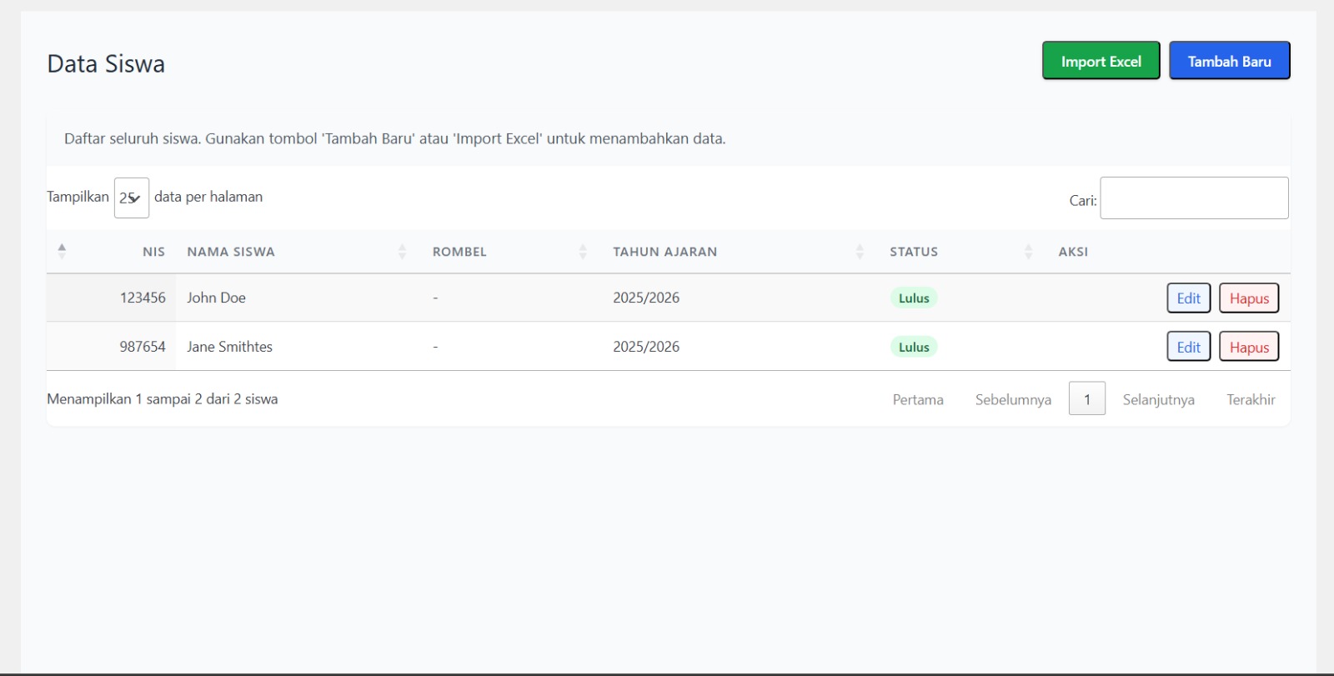
Task: Delete Jane Smithtes with Hapus button
Action: pos(1248,347)
